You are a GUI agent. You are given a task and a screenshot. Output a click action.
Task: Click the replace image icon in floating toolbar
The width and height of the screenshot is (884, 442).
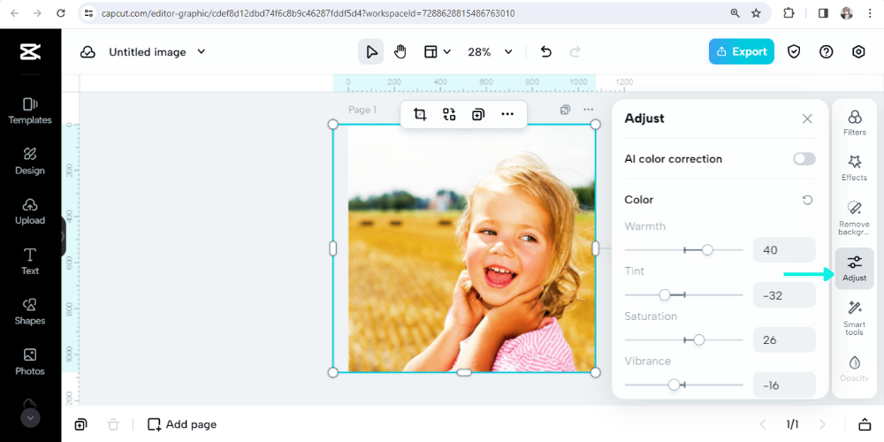click(449, 114)
